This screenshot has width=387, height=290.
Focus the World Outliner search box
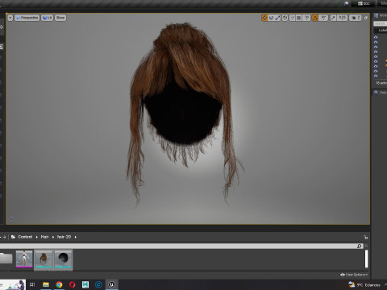(381, 23)
